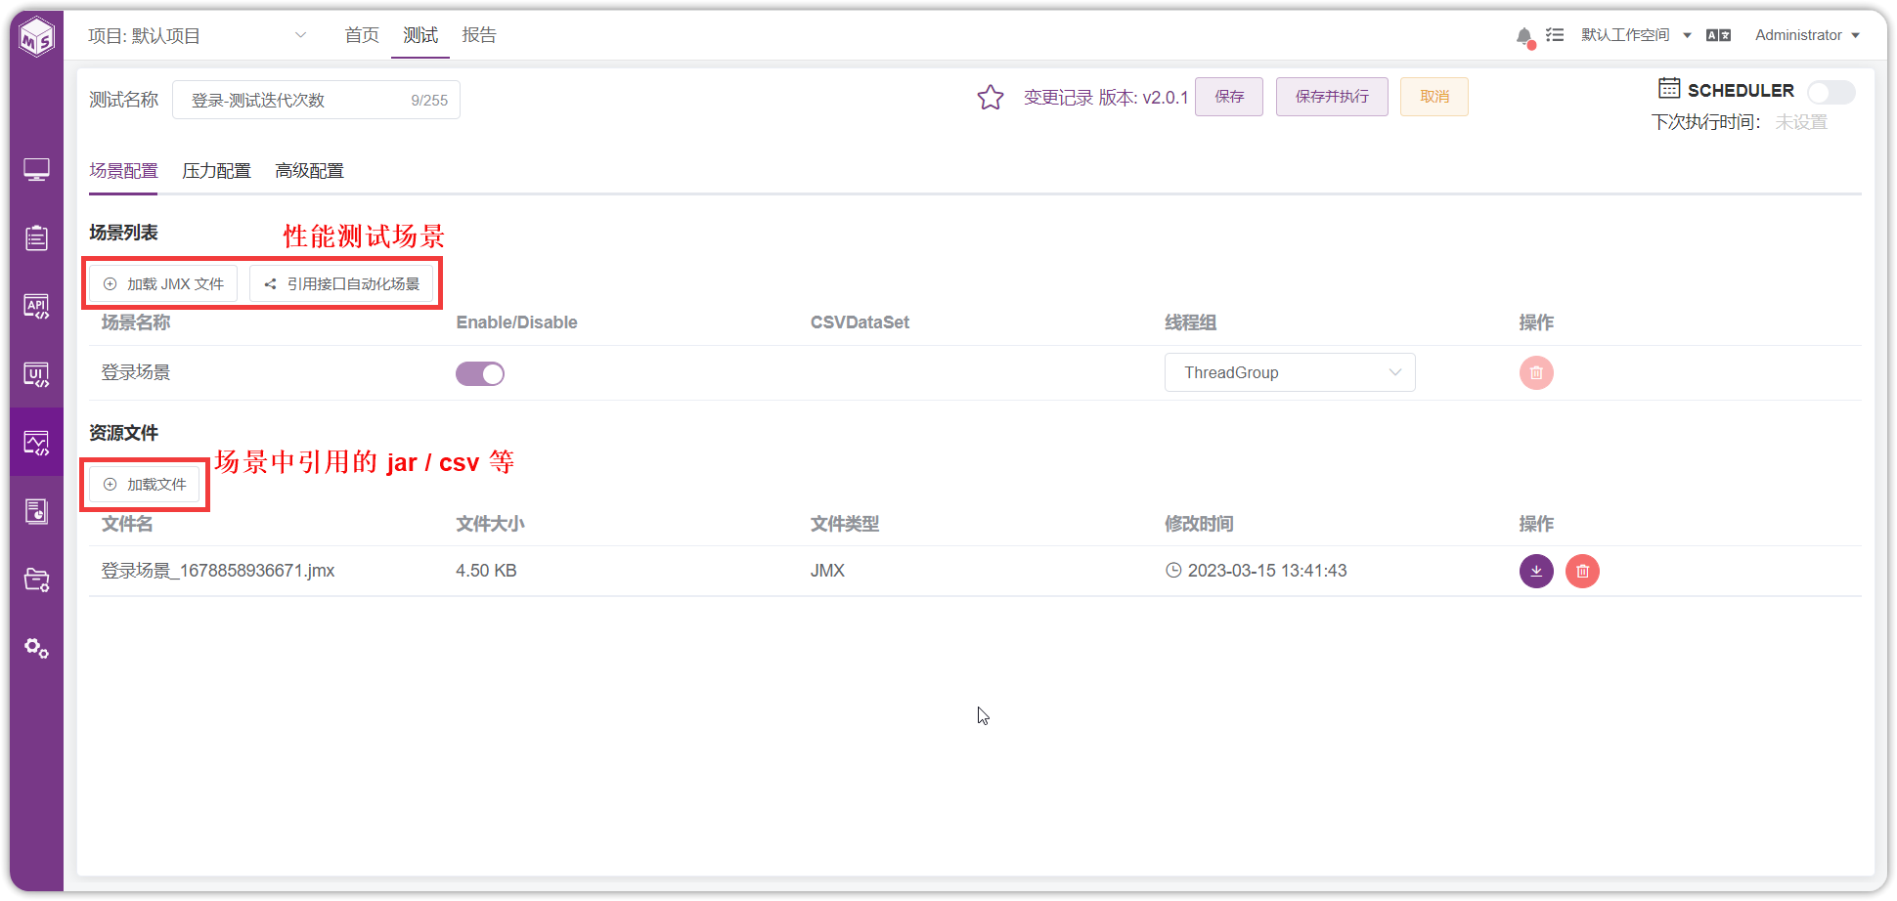Viewport: 1897px width, 901px height.
Task: Expand the 默认项目 project selector
Action: (198, 36)
